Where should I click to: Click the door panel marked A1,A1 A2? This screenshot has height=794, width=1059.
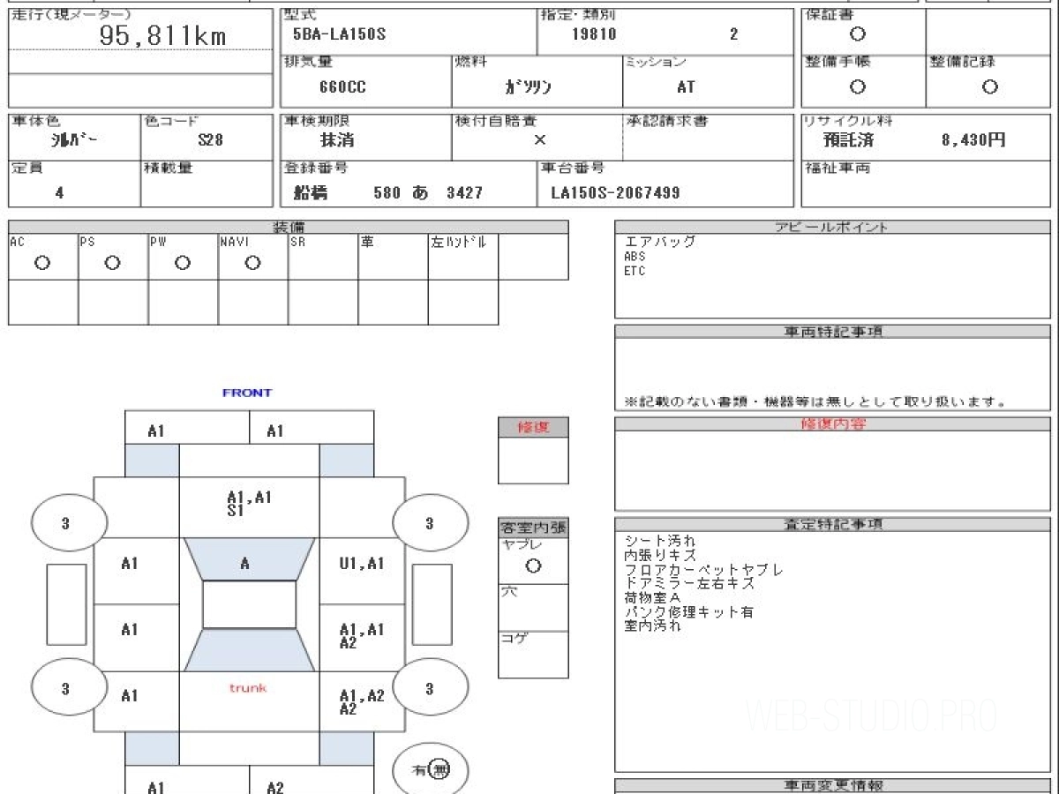click(x=362, y=637)
